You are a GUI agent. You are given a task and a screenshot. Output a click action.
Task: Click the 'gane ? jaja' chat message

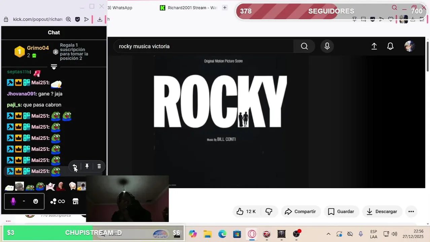click(50, 94)
